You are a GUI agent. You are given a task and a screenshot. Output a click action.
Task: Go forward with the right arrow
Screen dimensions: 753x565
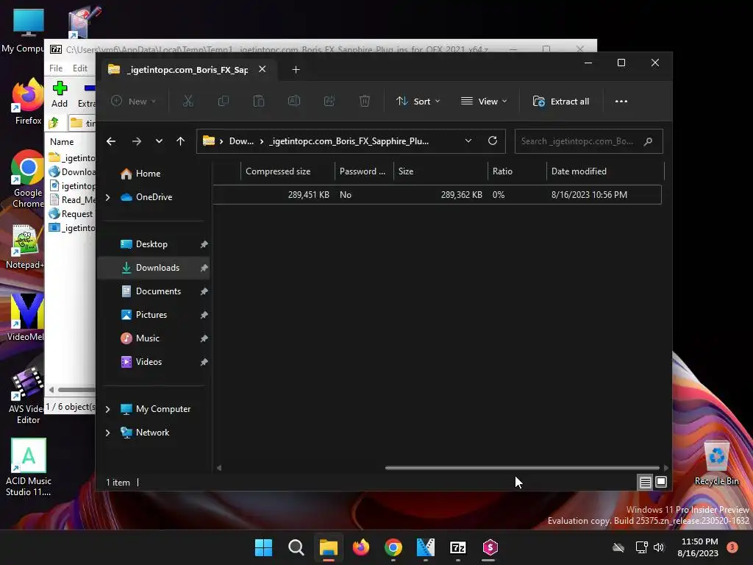[x=136, y=141]
